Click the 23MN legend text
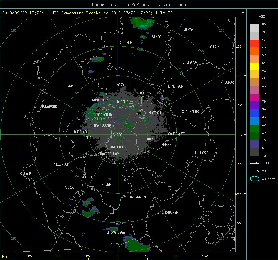Image resolution: width=278 pixels, height=260 pixels. (266, 171)
